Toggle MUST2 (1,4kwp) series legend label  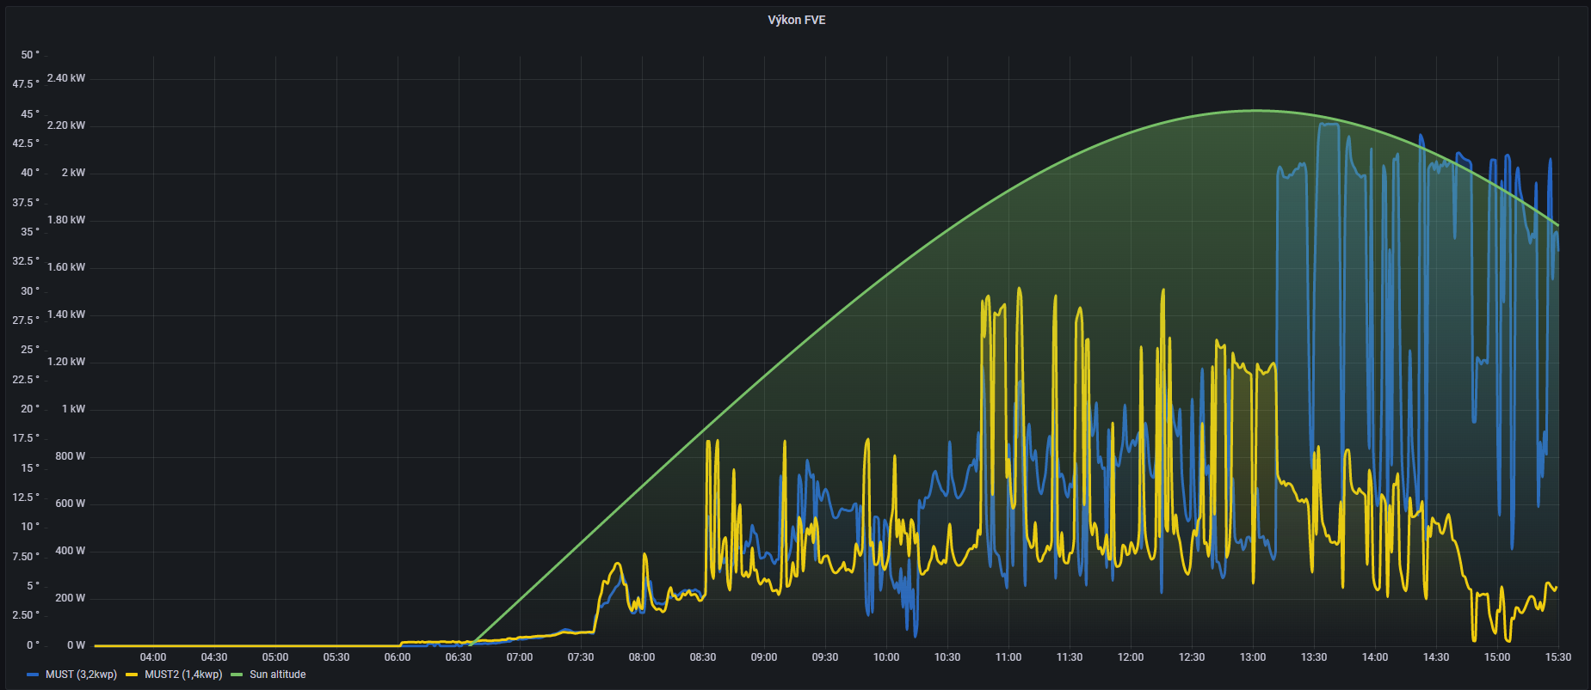182,675
